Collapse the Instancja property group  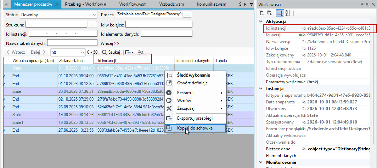(260, 89)
